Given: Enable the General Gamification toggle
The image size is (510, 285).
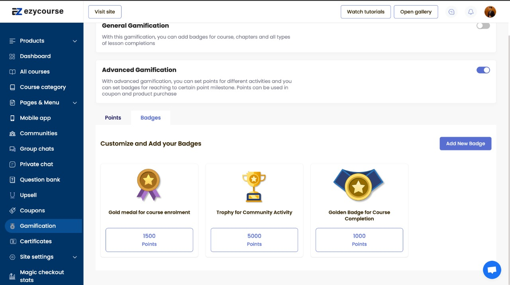Looking at the screenshot, I should (483, 26).
